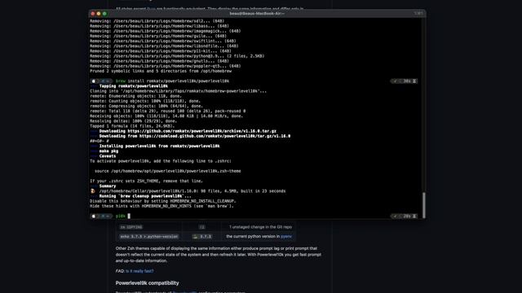Click the Apple logo in the bottom prompt
The width and height of the screenshot is (522, 293).
pyautogui.click(x=94, y=216)
